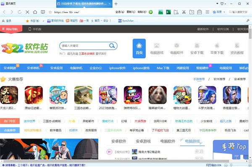Open the 百度 search engine dropdown
This screenshot has width=252, height=167.
tap(224, 12)
